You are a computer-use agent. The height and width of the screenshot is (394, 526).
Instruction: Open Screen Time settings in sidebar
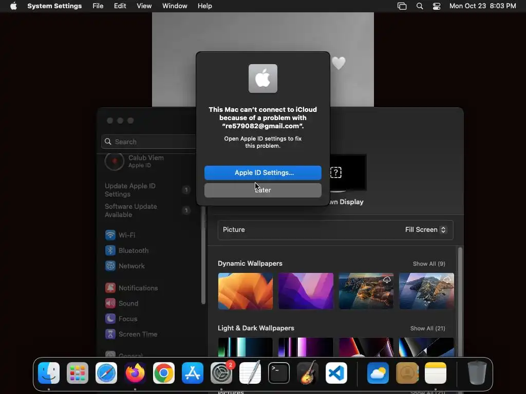131,334
